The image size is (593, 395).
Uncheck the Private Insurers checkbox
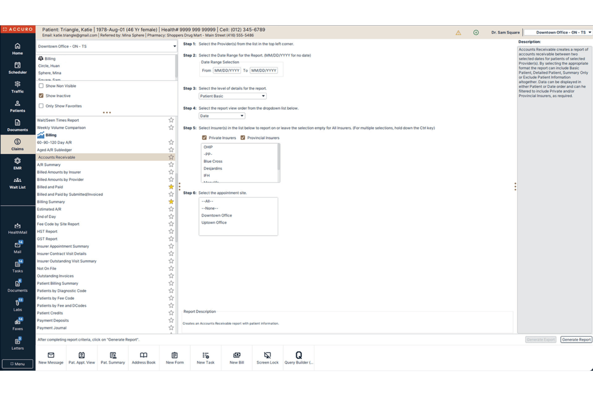(204, 138)
